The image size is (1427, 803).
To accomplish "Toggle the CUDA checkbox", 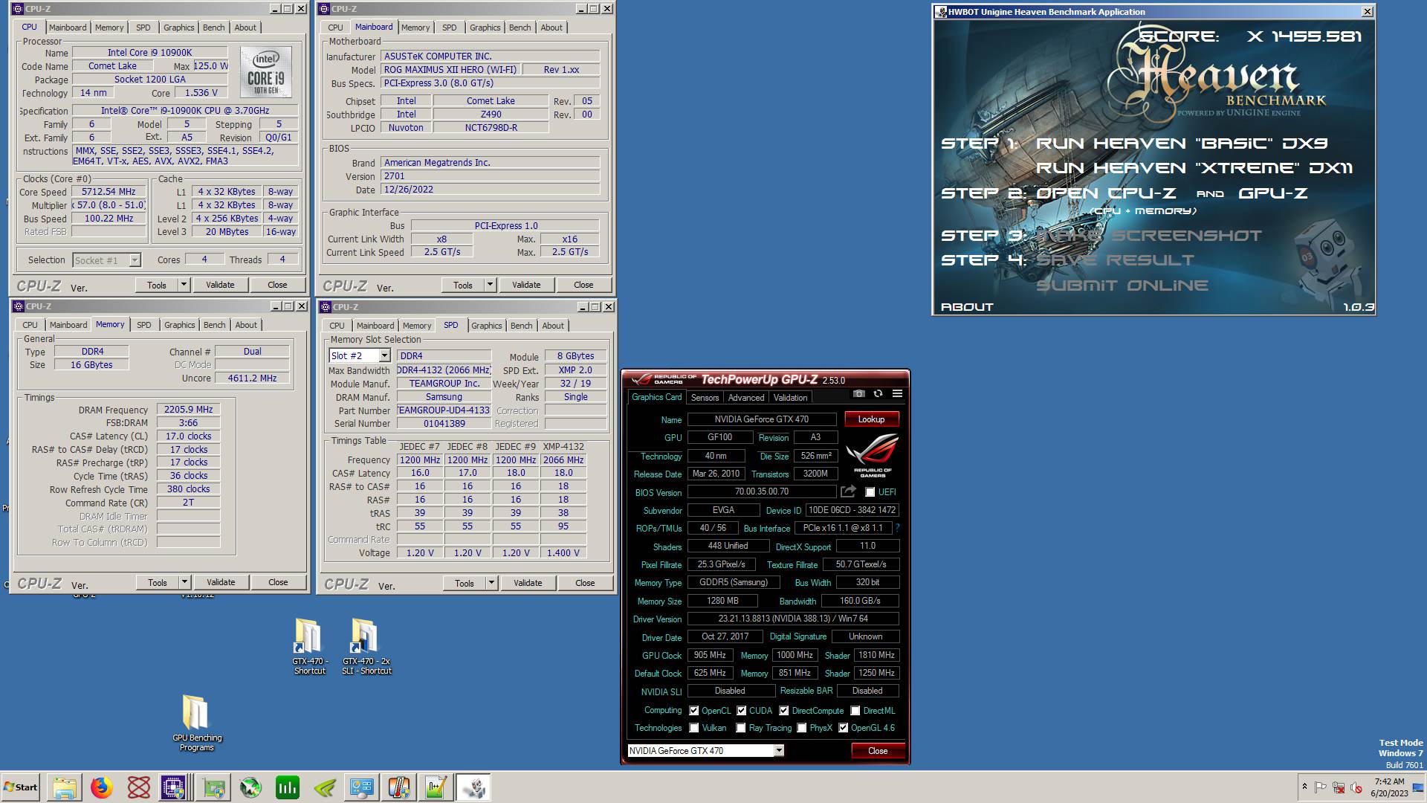I will (x=741, y=711).
